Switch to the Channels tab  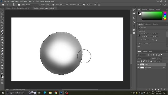145,51
